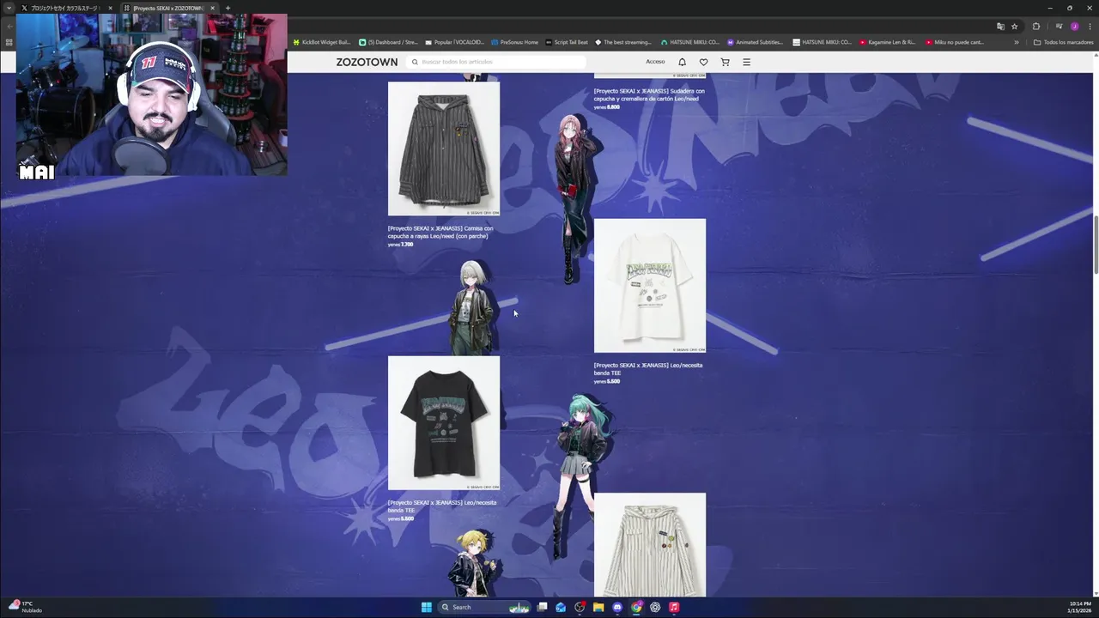Click the page vertical scrollbar thumb

click(x=1095, y=245)
